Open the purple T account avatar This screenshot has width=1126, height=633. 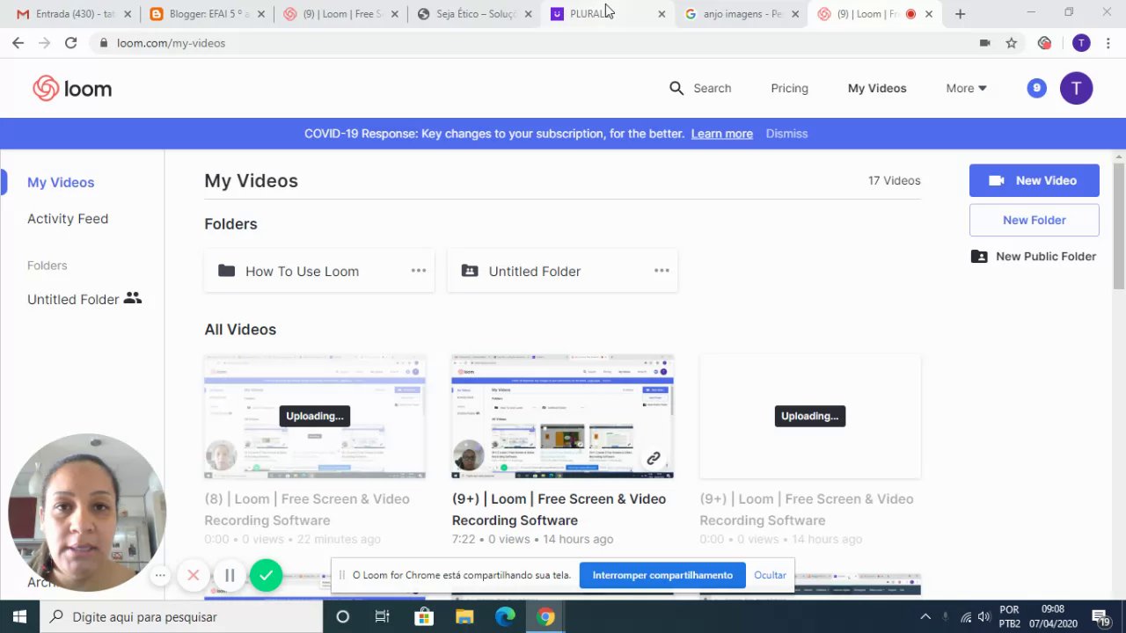click(1076, 88)
